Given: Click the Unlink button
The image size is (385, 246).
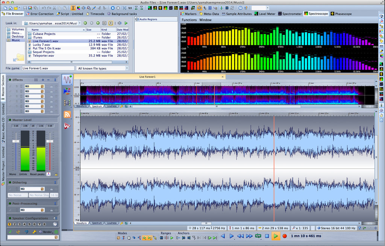Looking at the screenshot, I should 23,174.
